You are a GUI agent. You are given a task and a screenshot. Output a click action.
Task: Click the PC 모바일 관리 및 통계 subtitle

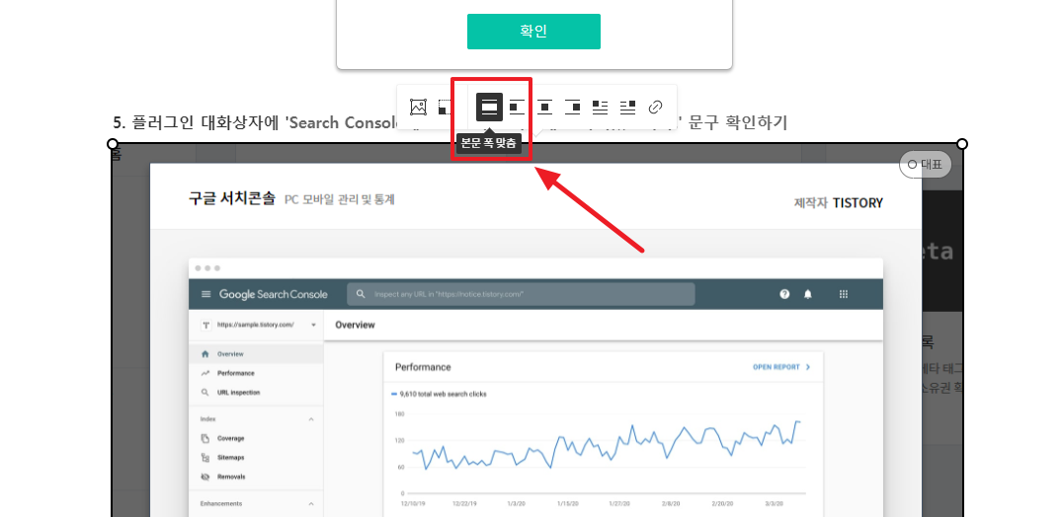[x=339, y=199]
